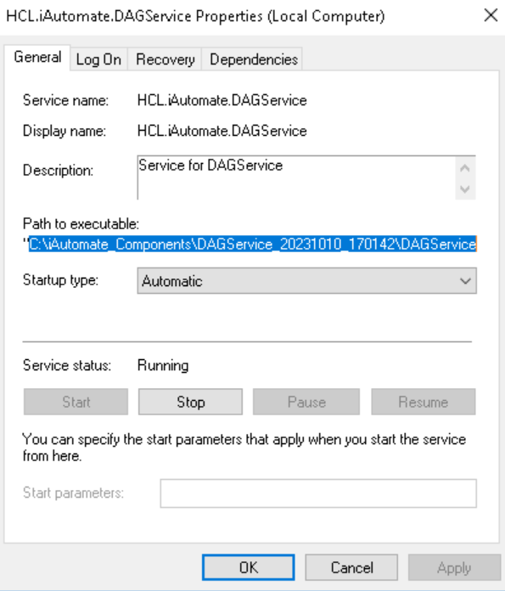Open the Recovery tab
The width and height of the screenshot is (505, 591).
tap(165, 59)
